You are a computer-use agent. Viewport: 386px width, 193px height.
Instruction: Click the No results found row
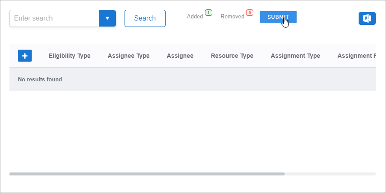coord(40,79)
